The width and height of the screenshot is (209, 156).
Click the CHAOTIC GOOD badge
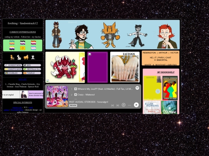coord(13,69)
